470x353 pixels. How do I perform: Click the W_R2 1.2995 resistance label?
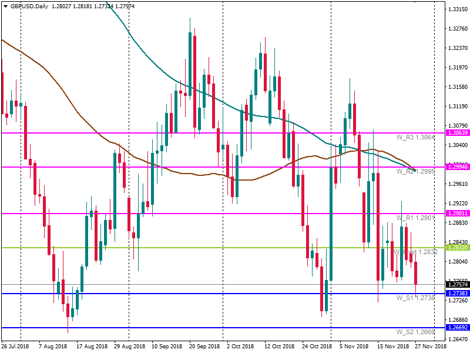pyautogui.click(x=415, y=172)
